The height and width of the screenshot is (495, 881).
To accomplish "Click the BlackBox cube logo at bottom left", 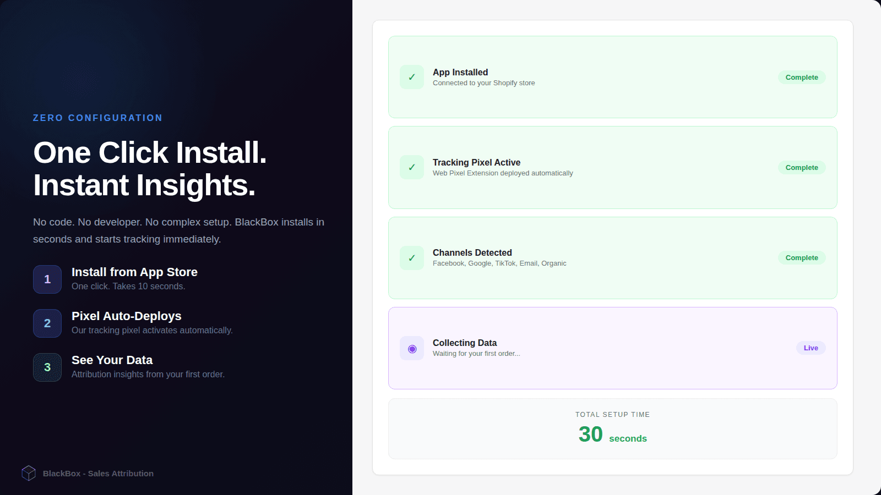I will tap(29, 472).
